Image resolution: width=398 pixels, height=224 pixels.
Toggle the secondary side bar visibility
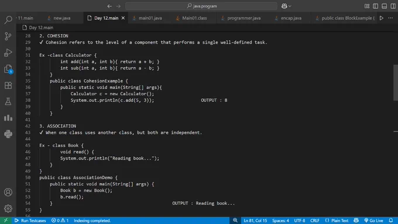point(393,6)
